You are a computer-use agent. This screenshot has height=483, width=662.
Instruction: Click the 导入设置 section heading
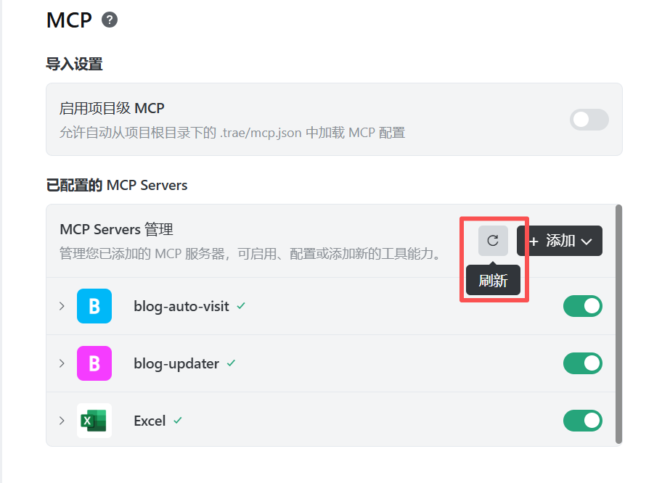click(74, 65)
